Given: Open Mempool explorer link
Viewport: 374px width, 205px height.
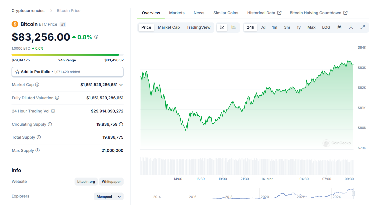Looking at the screenshot, I should 104,197.
